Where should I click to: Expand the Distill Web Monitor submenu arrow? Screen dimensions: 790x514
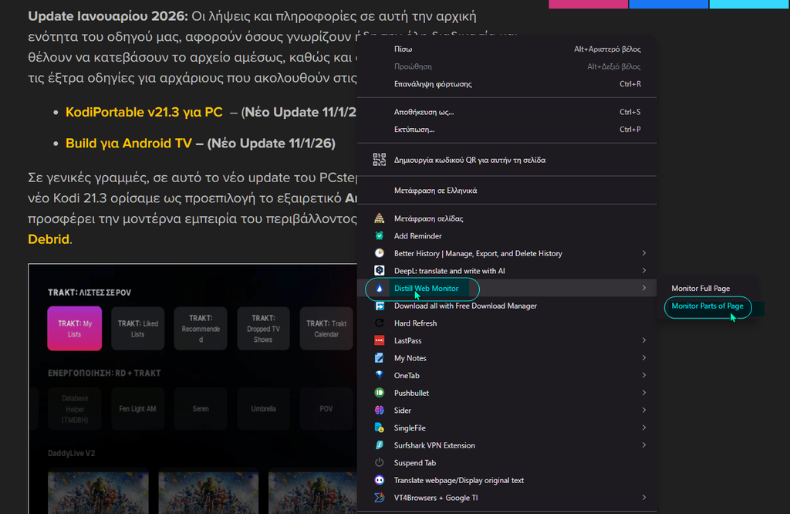644,288
